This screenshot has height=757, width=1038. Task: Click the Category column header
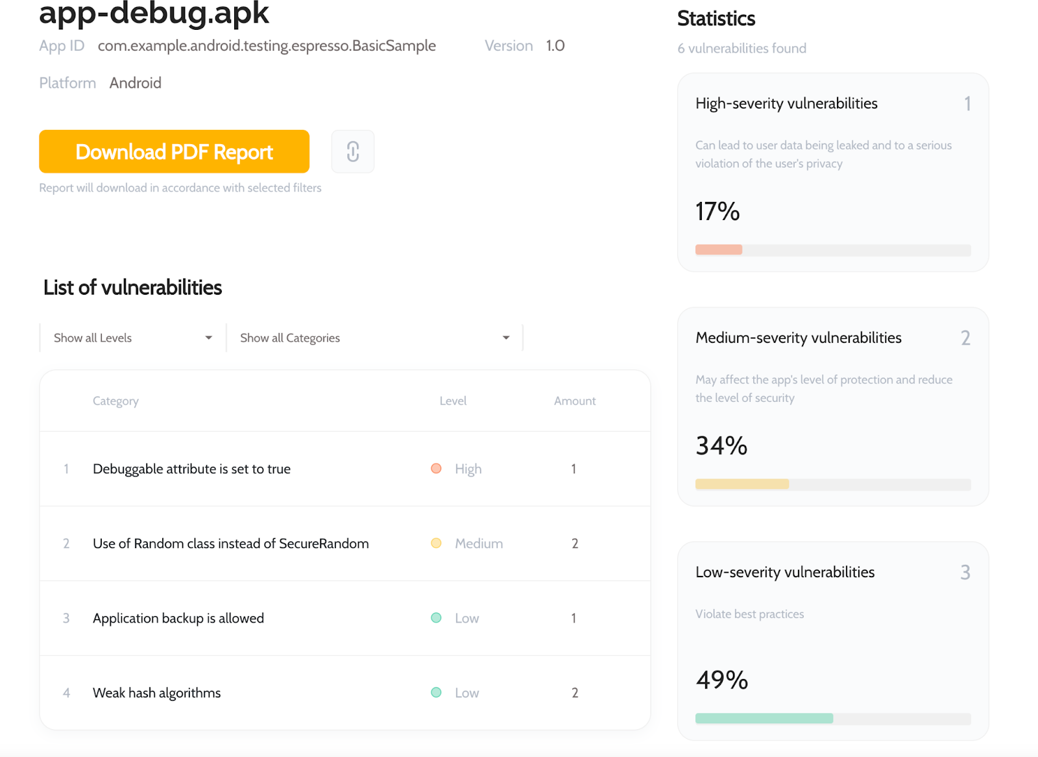115,401
